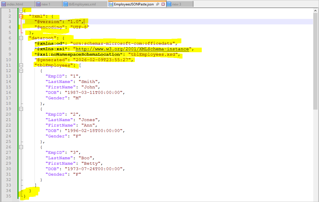319x202 pixels.
Task: Click save icon on EmployeesJSONPaste.json tab
Action: [111, 4]
